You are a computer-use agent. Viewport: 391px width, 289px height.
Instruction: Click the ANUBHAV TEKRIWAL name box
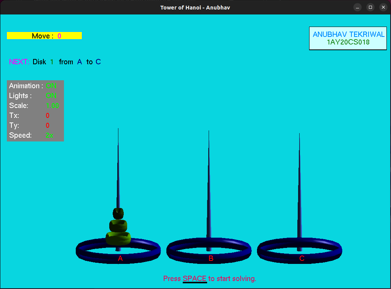click(x=348, y=38)
